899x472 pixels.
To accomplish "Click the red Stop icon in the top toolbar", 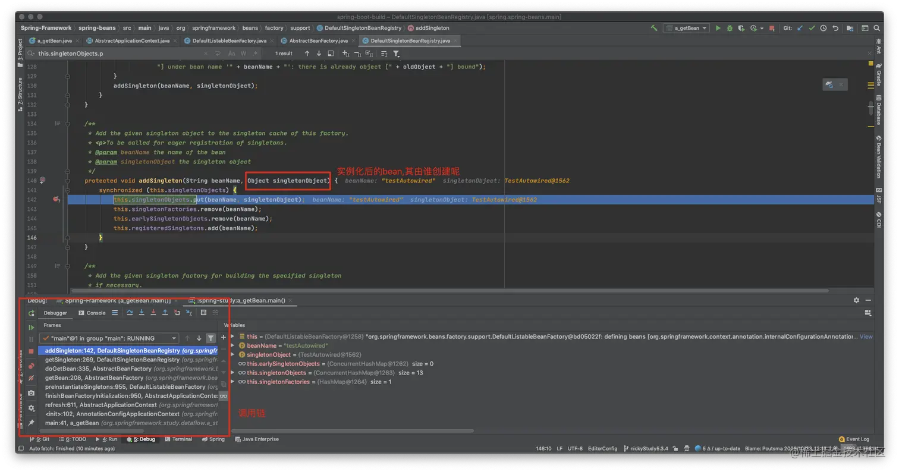I will coord(772,28).
